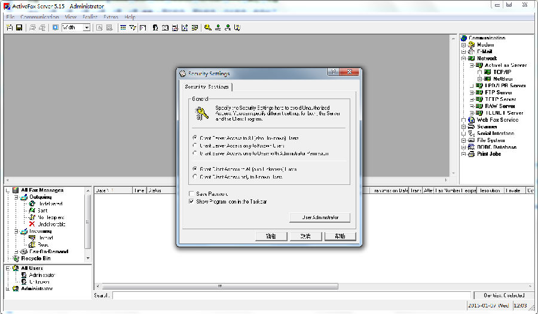Viewport: 538px width, 314px height.
Task: Click the File System drive icon
Action: tap(472, 140)
